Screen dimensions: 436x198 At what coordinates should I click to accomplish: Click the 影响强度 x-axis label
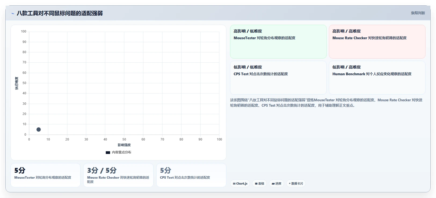click(124, 145)
